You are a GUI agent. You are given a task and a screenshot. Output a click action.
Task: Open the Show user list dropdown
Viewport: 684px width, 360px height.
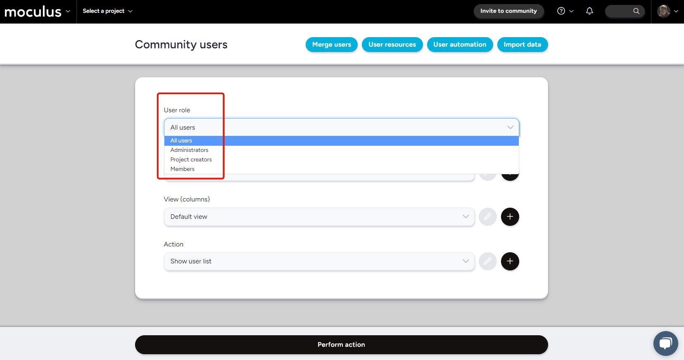point(319,261)
